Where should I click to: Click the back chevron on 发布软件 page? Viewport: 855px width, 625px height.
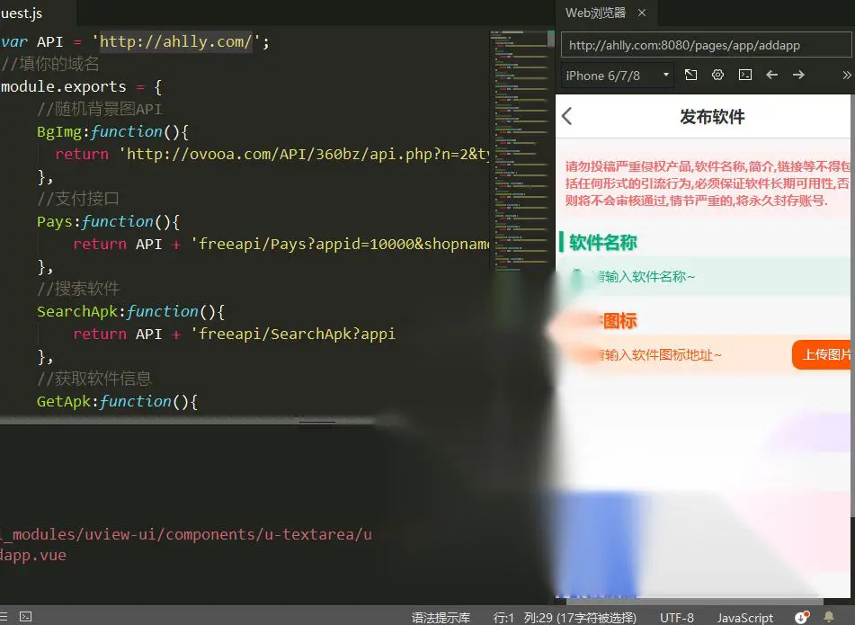pos(567,116)
